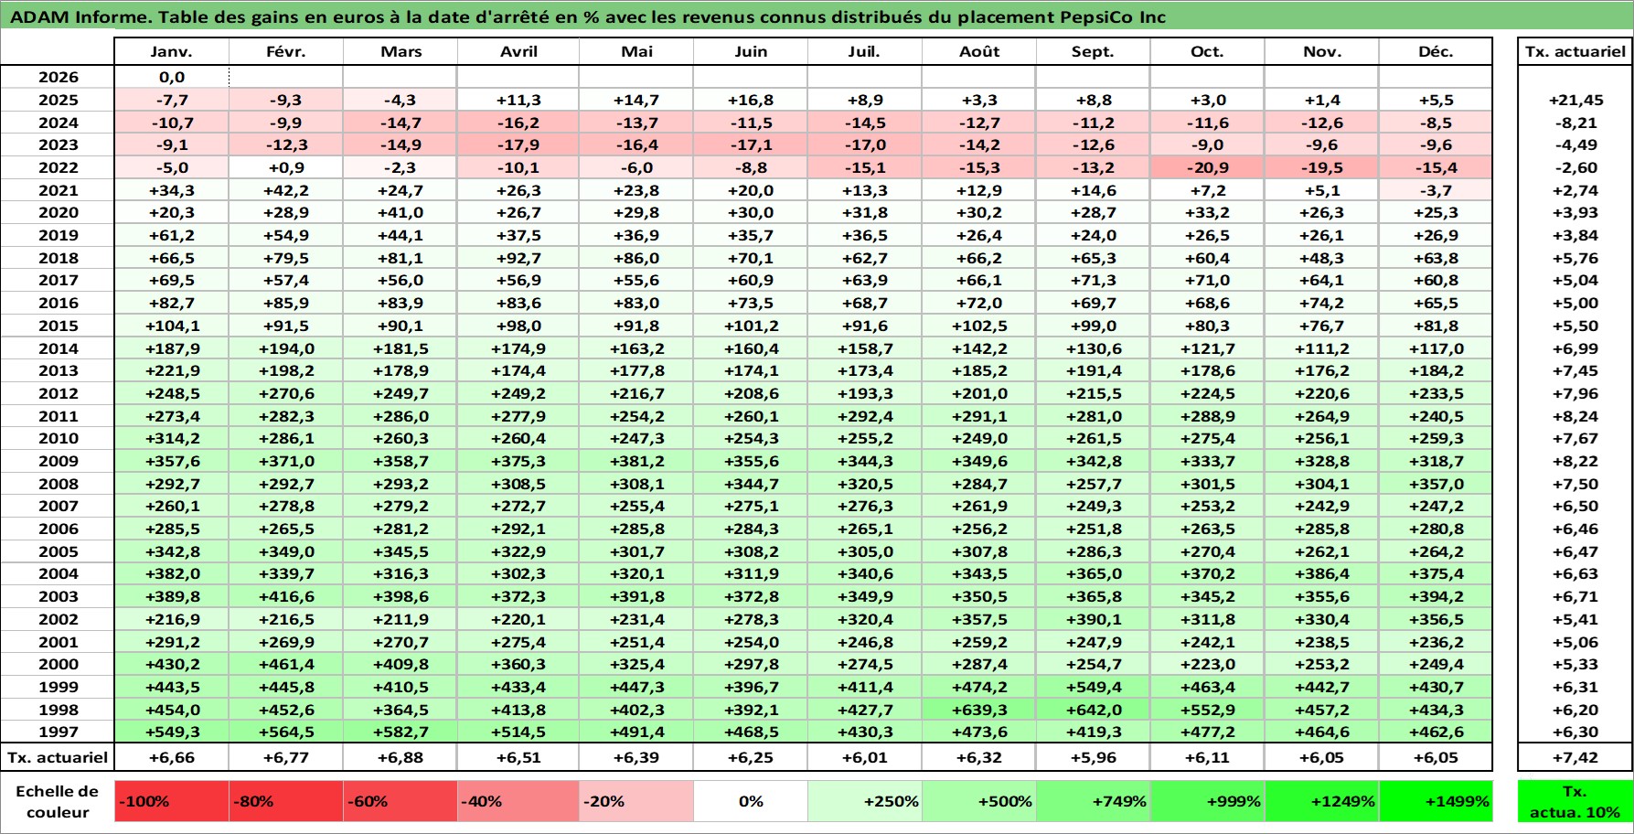This screenshot has width=1634, height=834.
Task: Select the overall actuarial rate +7,42
Action: point(1575,757)
